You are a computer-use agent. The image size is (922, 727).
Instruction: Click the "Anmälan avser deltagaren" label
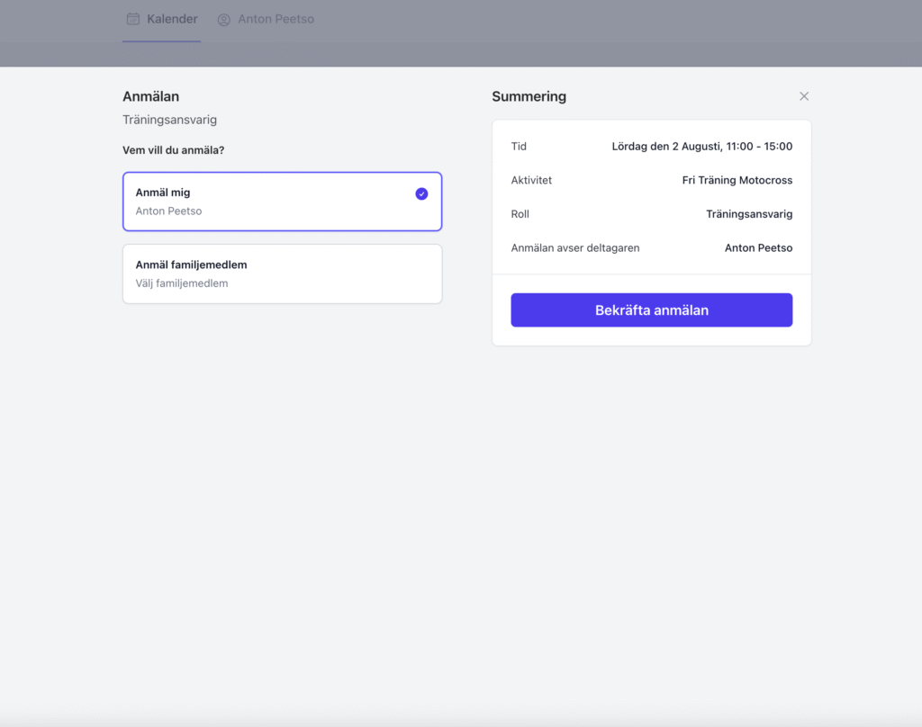point(574,247)
